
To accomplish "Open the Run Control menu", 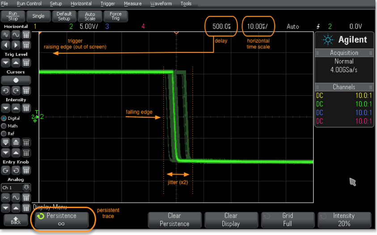I will coord(29,4).
